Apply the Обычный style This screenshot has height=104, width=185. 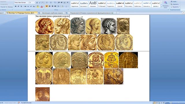pyautogui.click(x=102, y=4)
